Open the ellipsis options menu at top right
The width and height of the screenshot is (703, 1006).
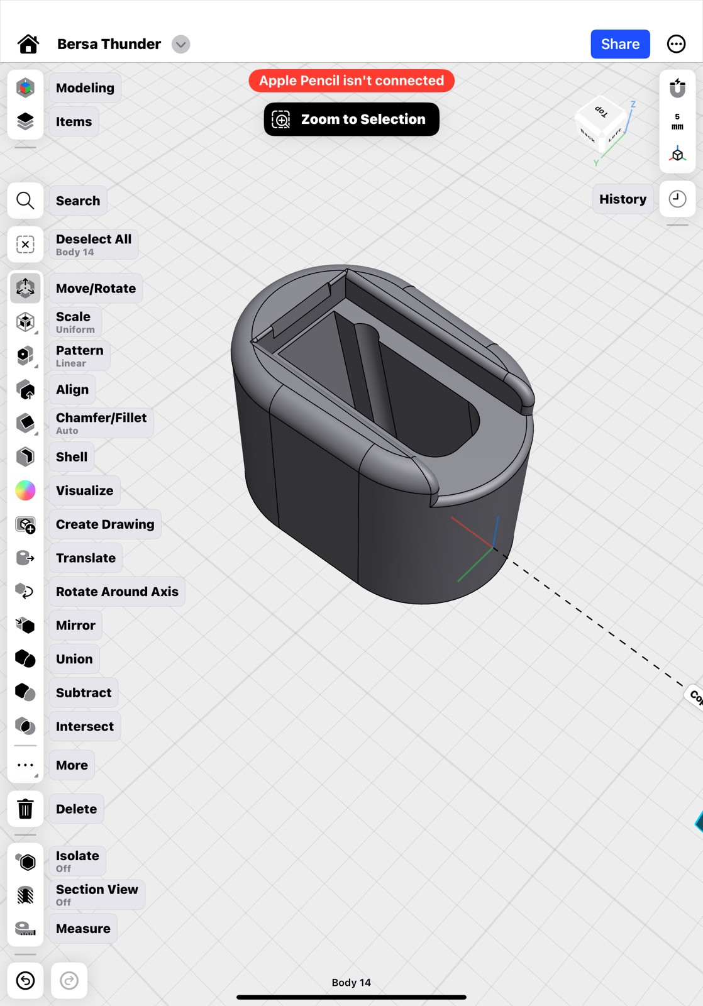676,44
